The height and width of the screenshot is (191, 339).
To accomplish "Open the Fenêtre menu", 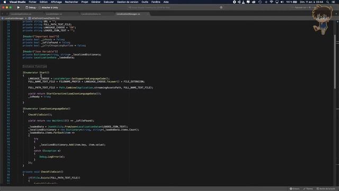I will [x=156, y=2].
